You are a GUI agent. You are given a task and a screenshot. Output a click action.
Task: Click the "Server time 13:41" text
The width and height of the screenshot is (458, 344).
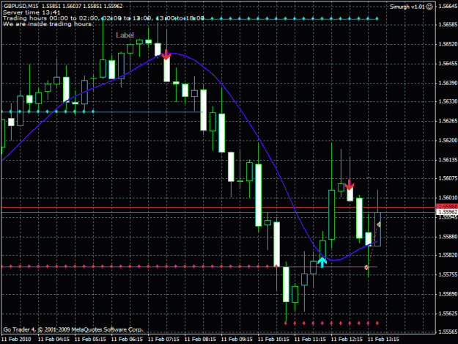tap(32, 12)
